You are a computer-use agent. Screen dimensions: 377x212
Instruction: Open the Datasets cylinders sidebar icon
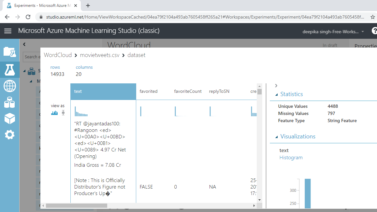click(10, 102)
